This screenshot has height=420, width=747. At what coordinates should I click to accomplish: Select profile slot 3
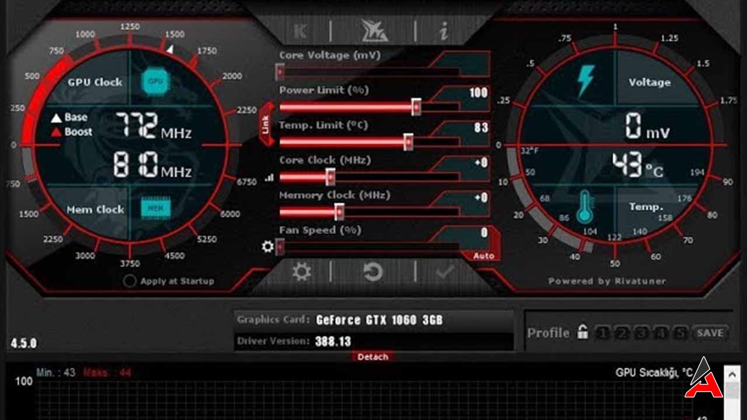click(x=642, y=333)
